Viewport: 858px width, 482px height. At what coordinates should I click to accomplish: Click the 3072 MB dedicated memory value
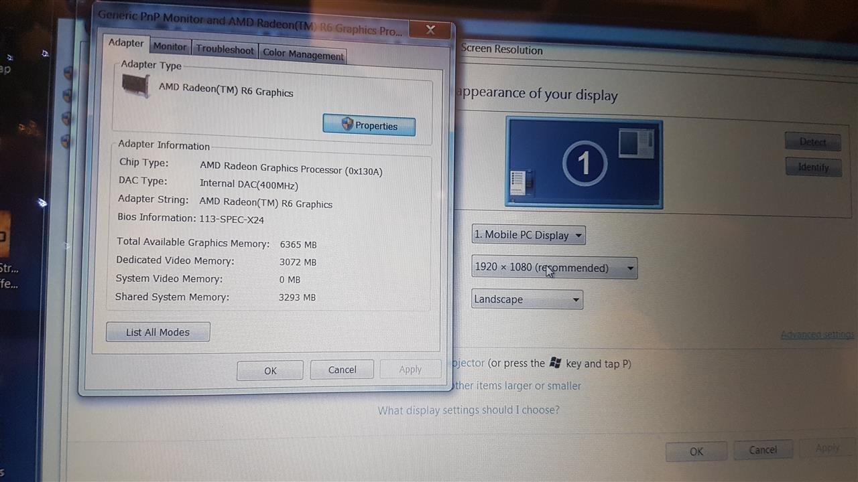tap(298, 262)
